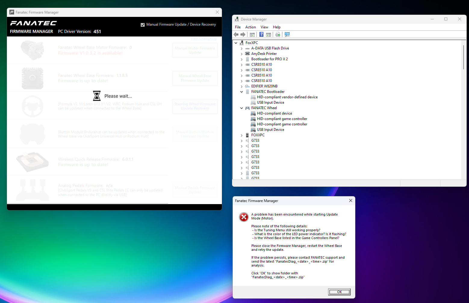Image resolution: width=469 pixels, height=303 pixels.
Task: Select the FANATEC Wheel gamepad icon
Action: click(247, 108)
